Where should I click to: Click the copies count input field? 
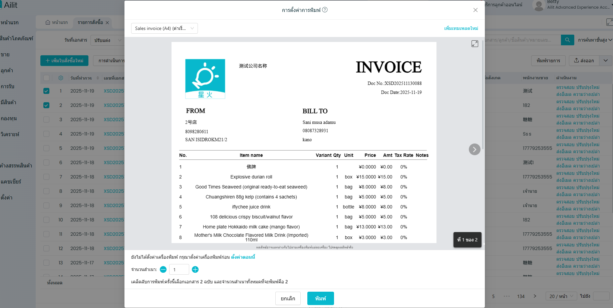coord(179,269)
